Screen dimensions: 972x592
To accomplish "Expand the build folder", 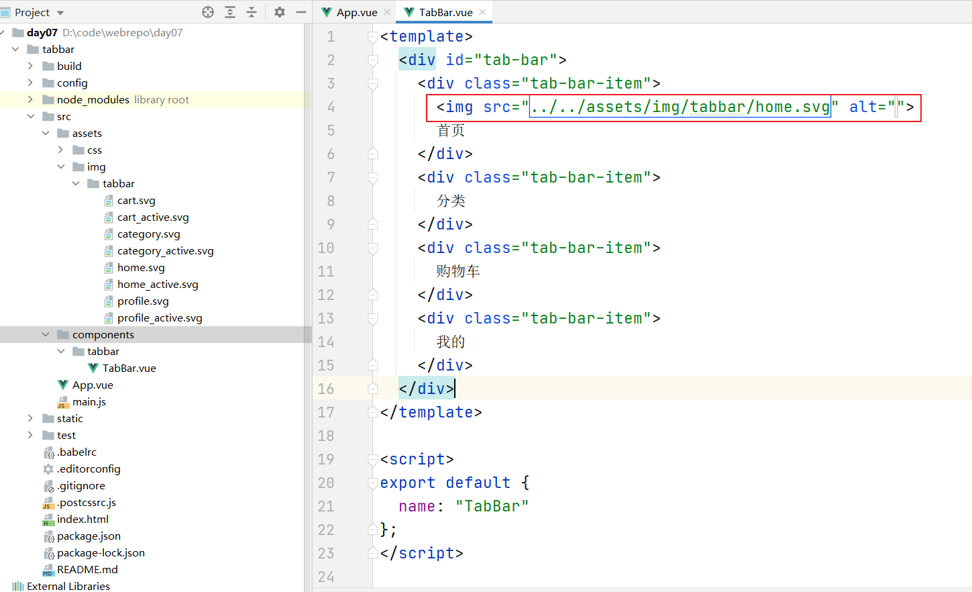I will [30, 66].
